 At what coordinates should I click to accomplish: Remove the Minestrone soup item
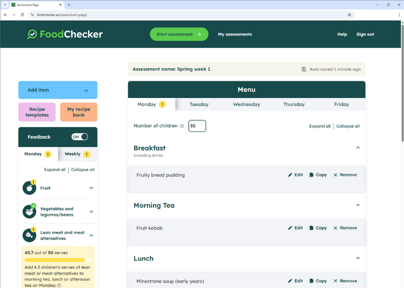pyautogui.click(x=345, y=281)
